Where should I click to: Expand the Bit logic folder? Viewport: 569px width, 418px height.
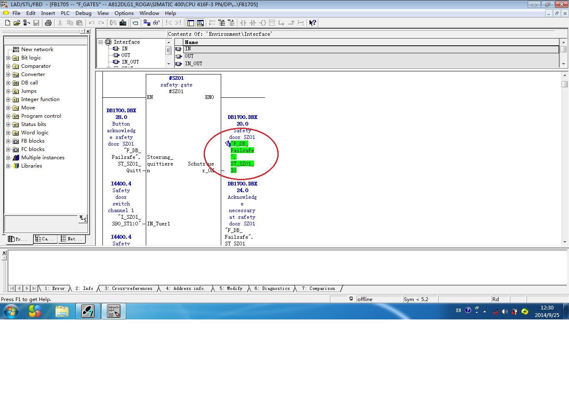pyautogui.click(x=8, y=58)
